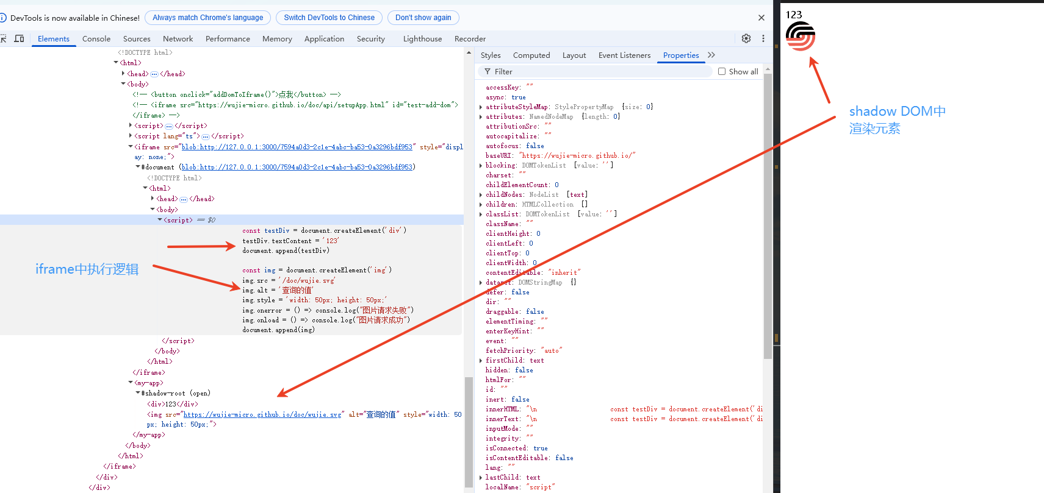1044x493 pixels.
Task: Collapse the #shadow-root (open) node
Action: 138,393
